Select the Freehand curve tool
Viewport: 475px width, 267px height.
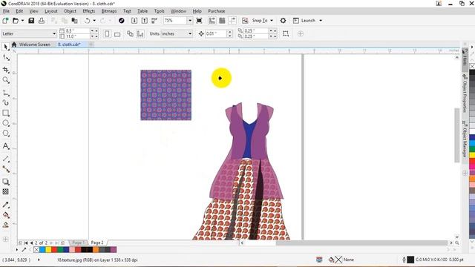coord(5,93)
